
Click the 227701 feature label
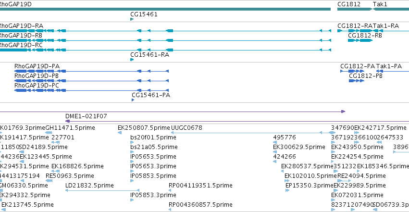[x=63, y=137]
